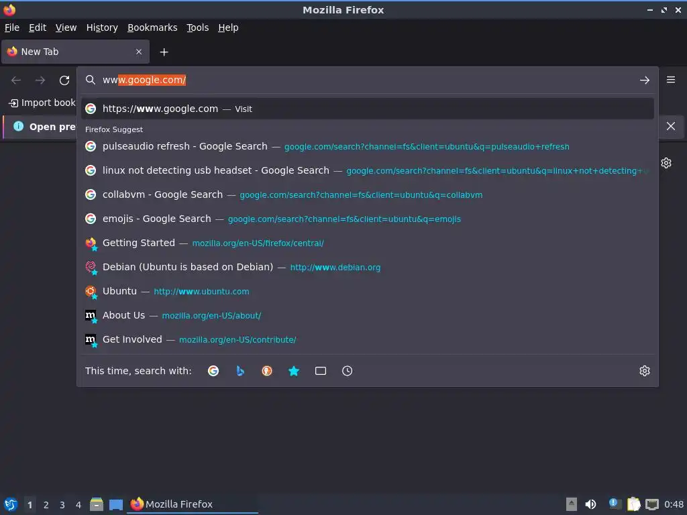Screen dimensions: 687x515
Task: Click inside the address bar text field
Action: coord(368,80)
